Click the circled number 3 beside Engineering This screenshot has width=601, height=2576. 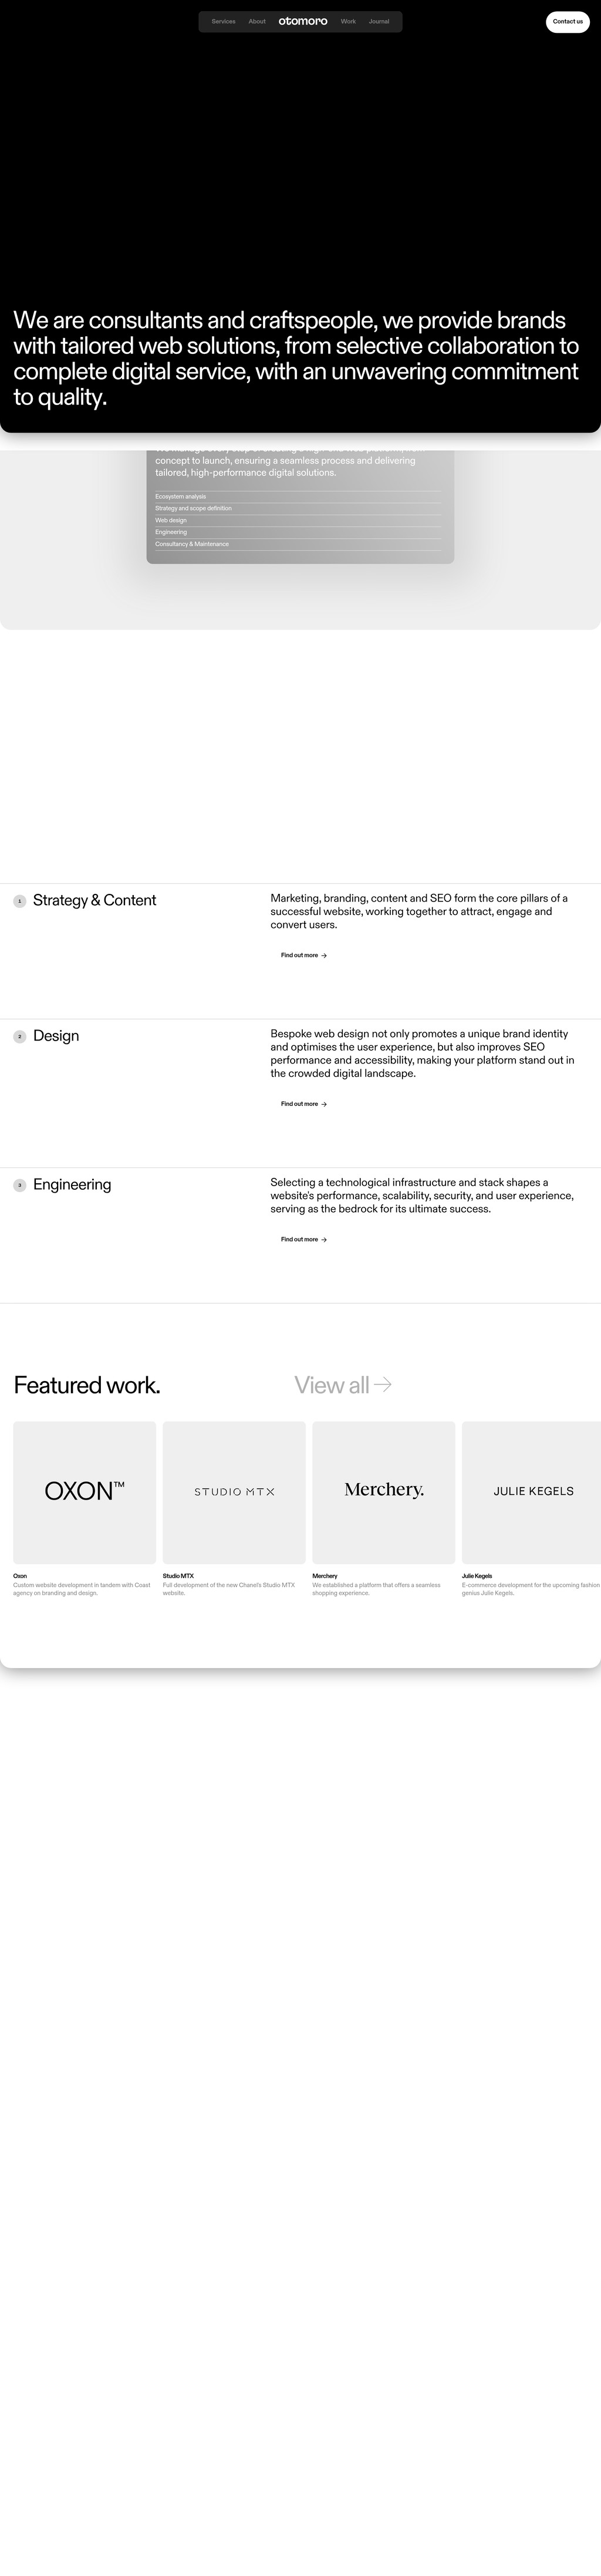click(20, 1185)
